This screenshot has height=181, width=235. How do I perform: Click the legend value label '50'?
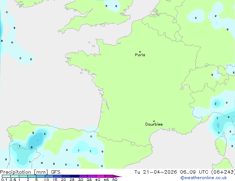coord(115,180)
